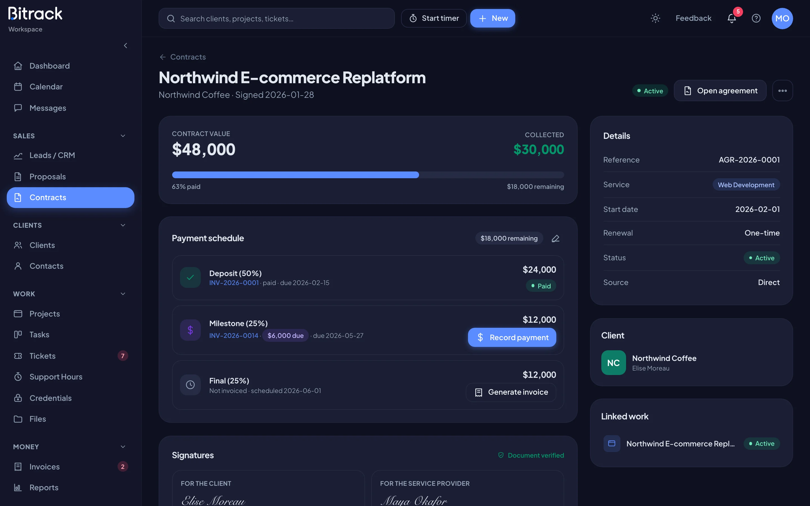
Task: Open Credentials in the sidebar
Action: pyautogui.click(x=70, y=398)
